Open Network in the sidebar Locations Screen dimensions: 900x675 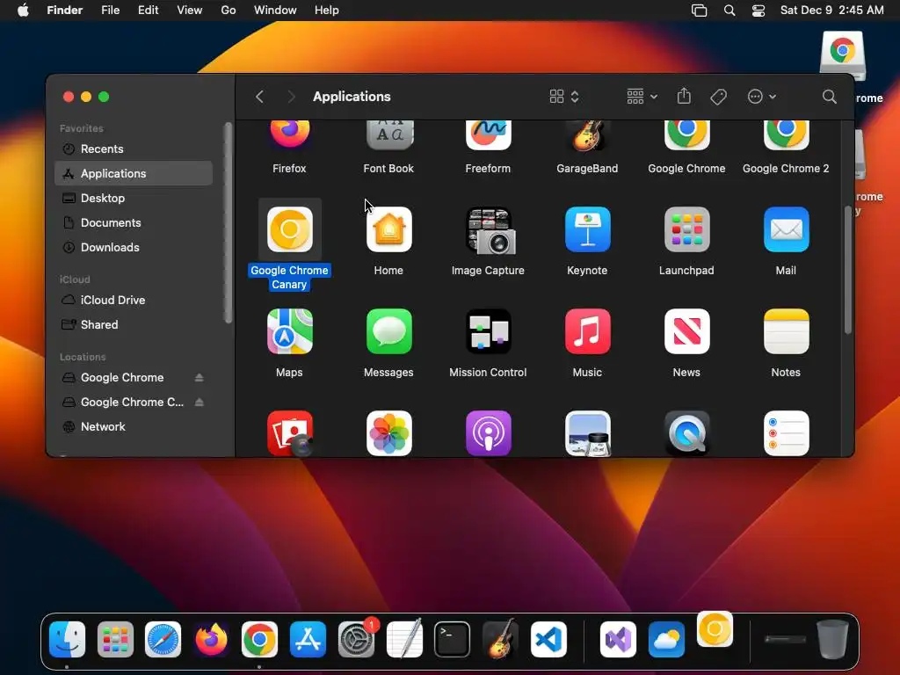134,426
